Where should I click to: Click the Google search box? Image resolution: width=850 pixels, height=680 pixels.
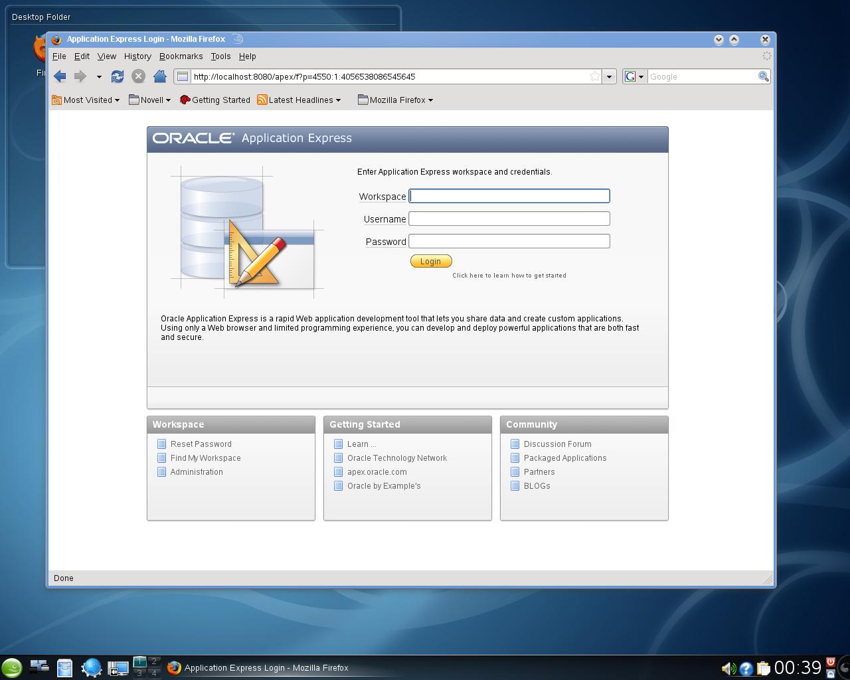tap(703, 76)
